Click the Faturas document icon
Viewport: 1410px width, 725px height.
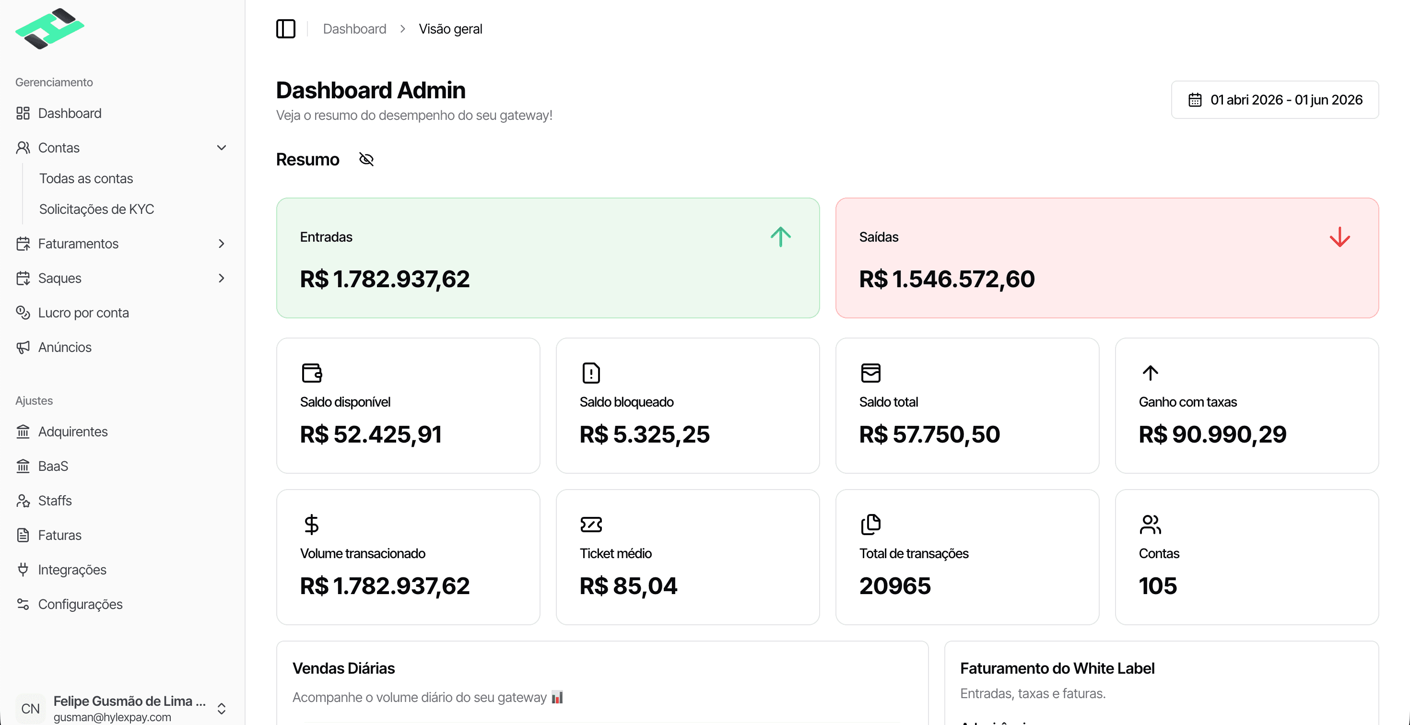point(23,535)
